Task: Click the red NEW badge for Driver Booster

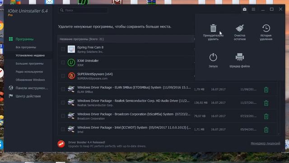Action: point(61,144)
